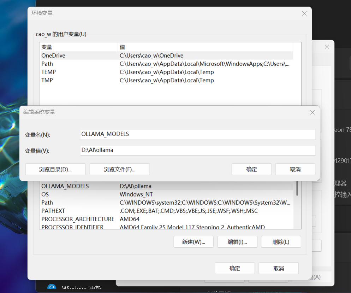The height and width of the screenshot is (293, 351).
Task: Select the TEMP user variable row
Action: (x=166, y=72)
